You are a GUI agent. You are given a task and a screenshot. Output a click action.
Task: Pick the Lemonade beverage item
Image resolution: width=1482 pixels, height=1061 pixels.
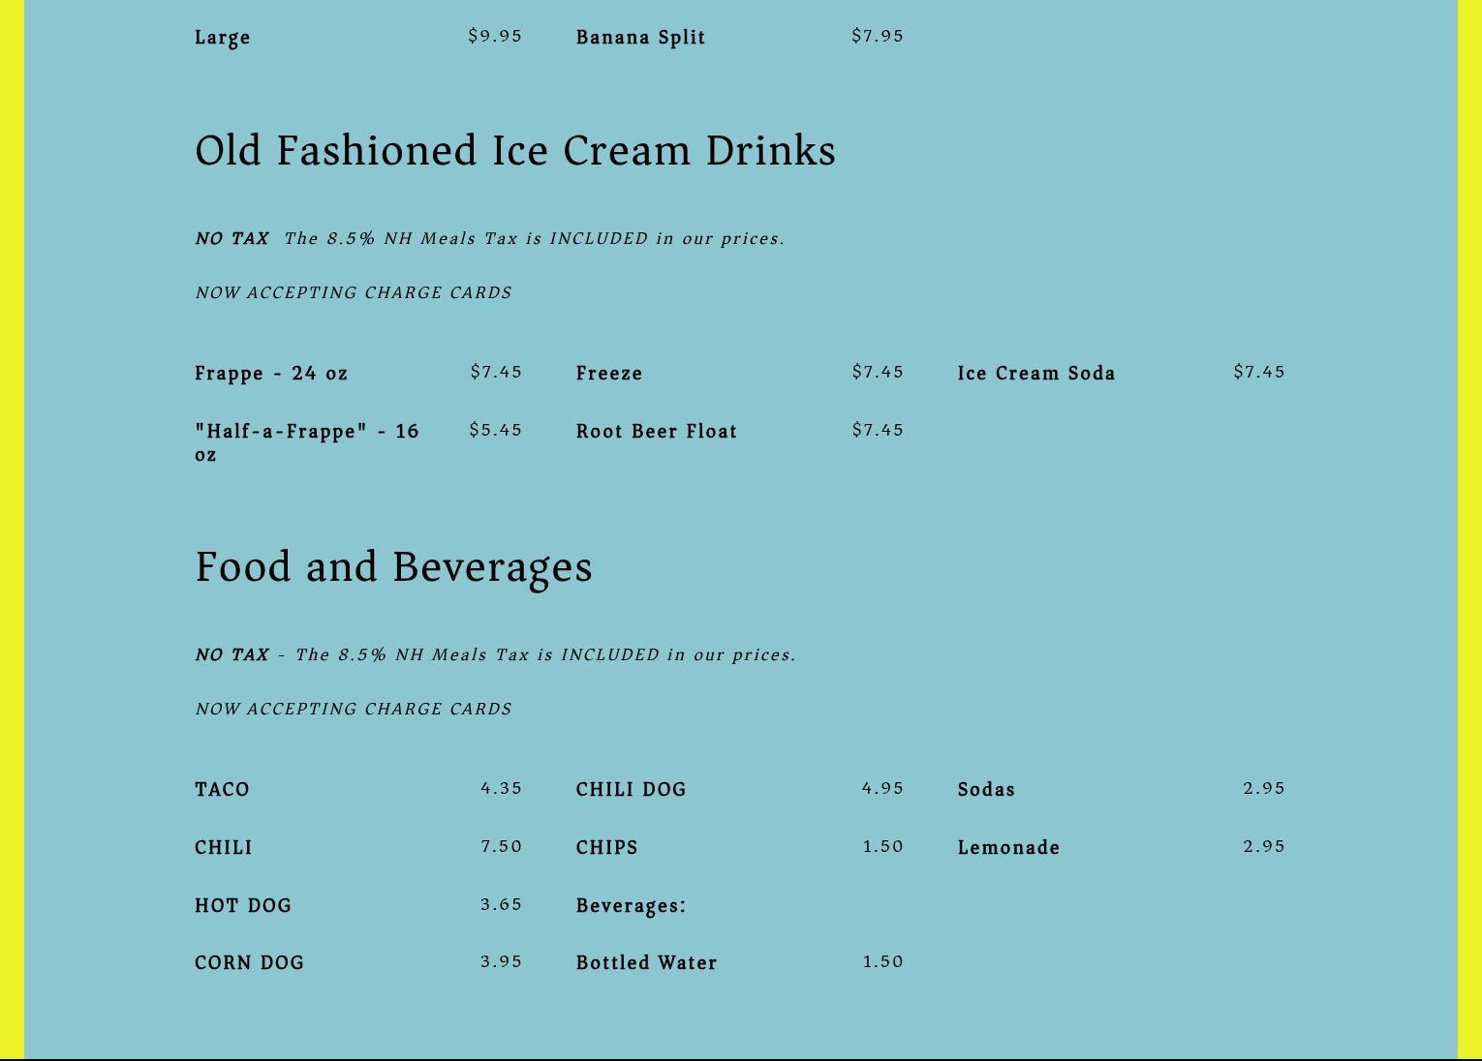pos(1008,848)
